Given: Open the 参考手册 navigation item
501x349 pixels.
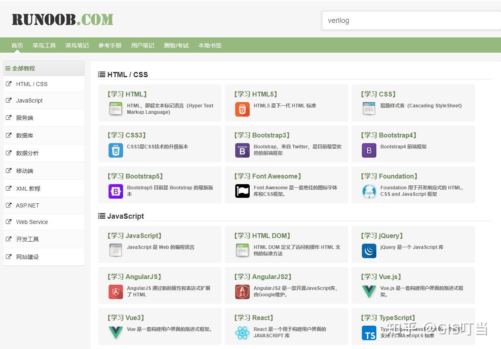Looking at the screenshot, I should click(x=110, y=45).
